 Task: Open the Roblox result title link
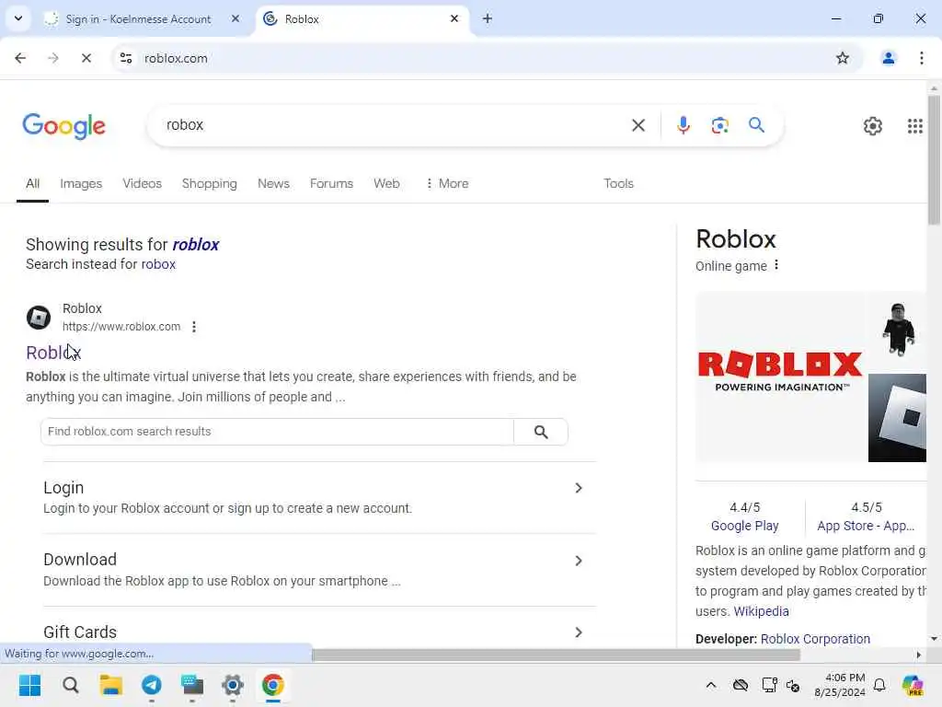pyautogui.click(x=52, y=353)
